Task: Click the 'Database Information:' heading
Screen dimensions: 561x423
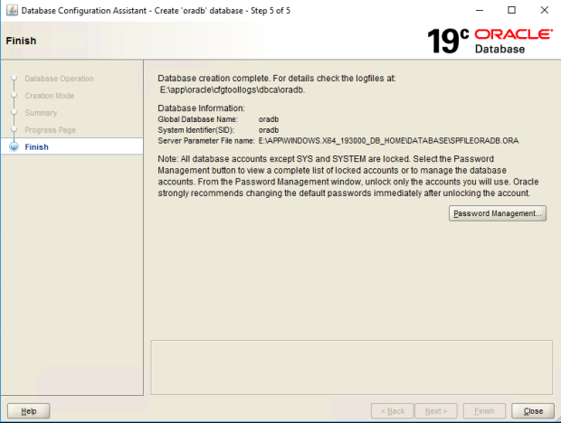Action: click(202, 108)
